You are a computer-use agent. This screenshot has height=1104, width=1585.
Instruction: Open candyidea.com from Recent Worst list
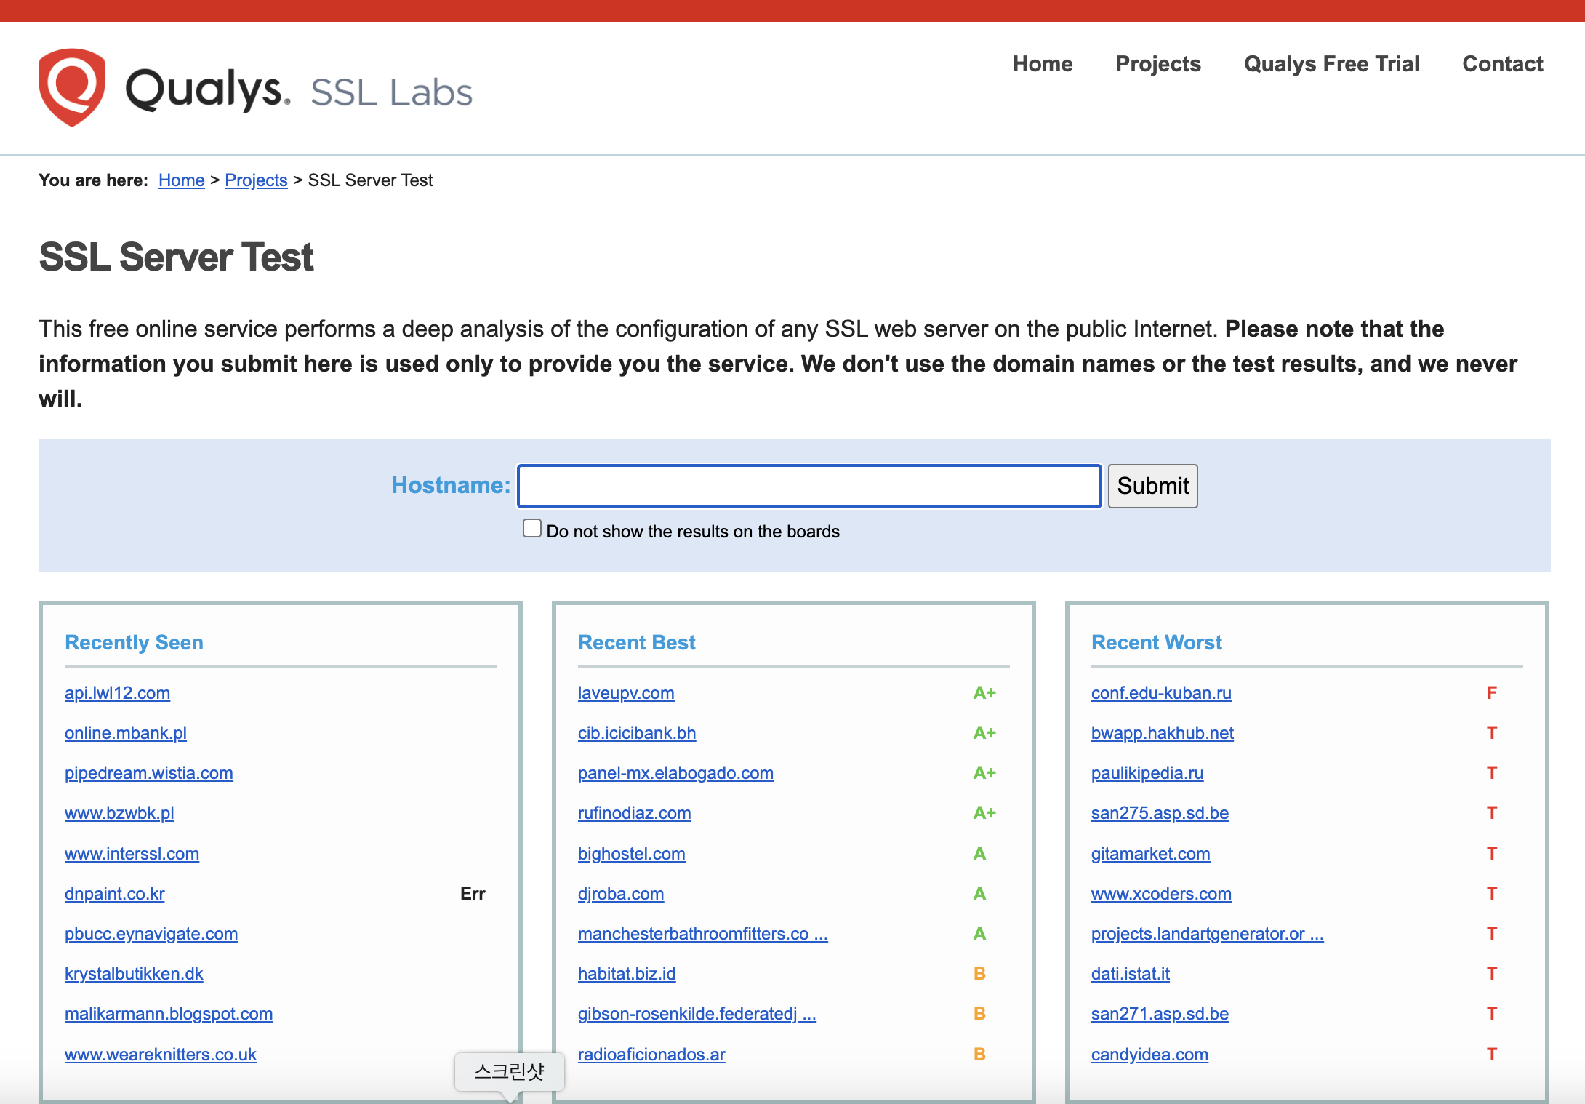(x=1149, y=1054)
